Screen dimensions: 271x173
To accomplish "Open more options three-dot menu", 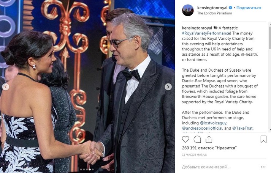I will pos(263,167).
